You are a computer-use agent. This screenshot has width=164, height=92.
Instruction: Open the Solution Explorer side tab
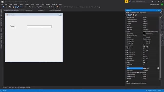coord(162,25)
